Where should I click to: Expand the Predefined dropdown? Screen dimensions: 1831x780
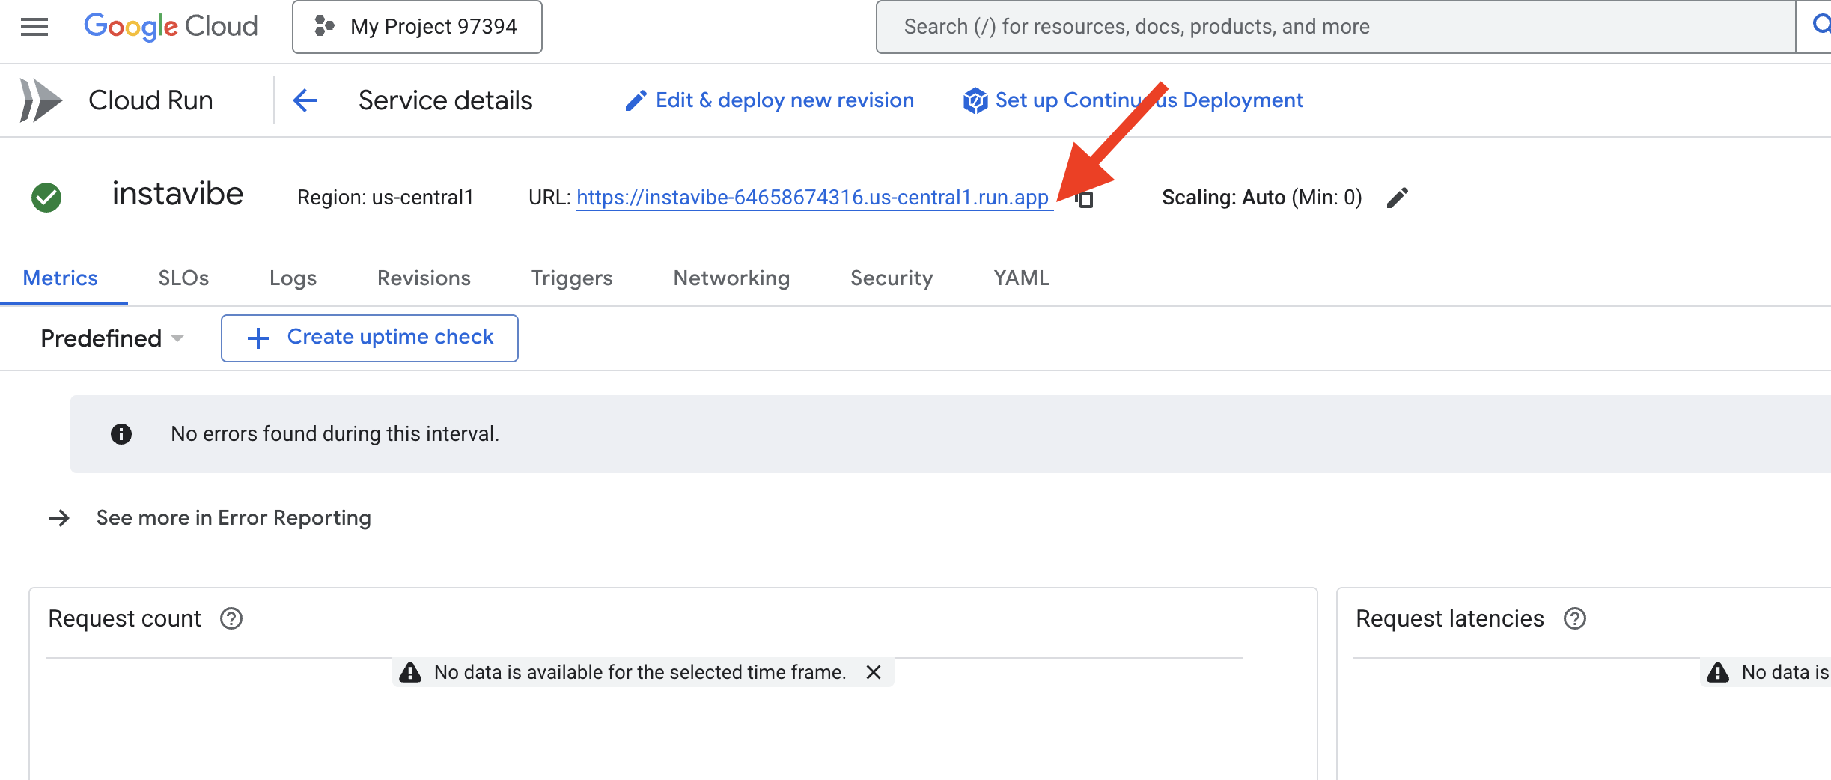coord(112,338)
